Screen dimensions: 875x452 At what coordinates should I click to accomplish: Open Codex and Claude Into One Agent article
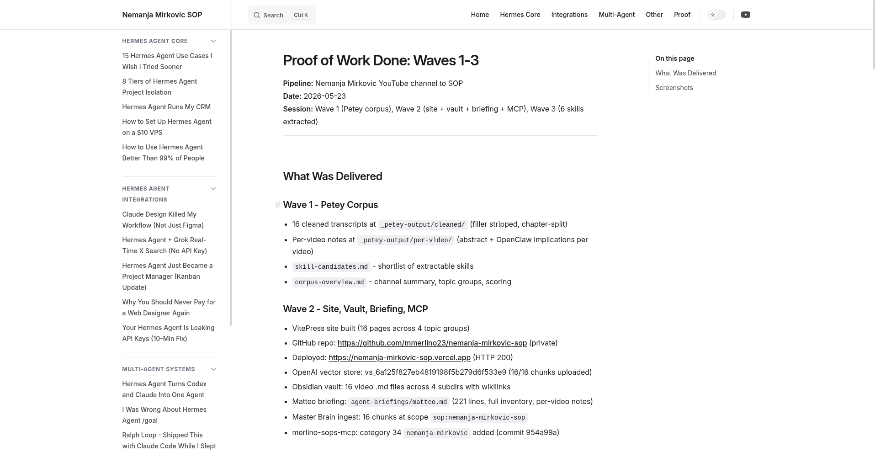tap(164, 389)
